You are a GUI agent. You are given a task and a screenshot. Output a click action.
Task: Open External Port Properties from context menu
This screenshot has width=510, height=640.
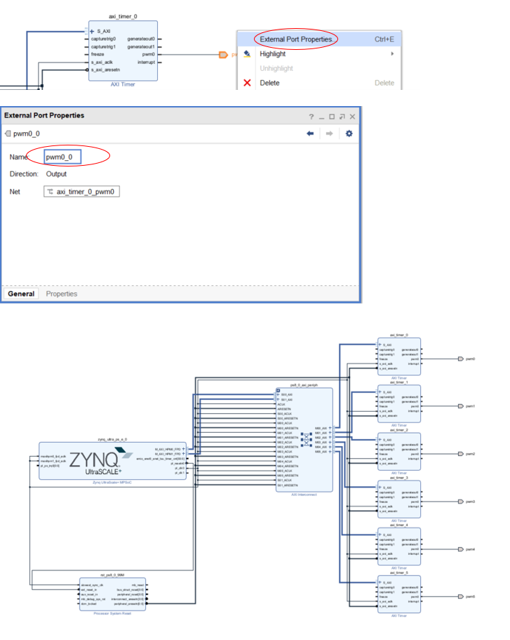(x=295, y=39)
